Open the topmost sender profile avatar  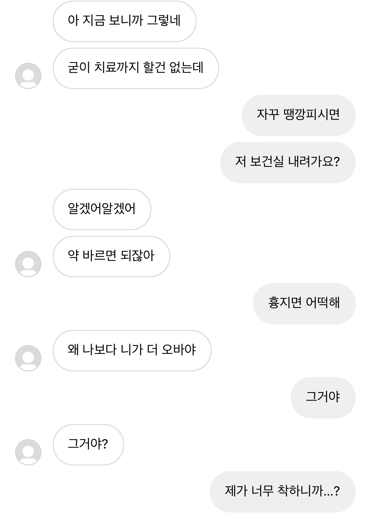(x=28, y=76)
